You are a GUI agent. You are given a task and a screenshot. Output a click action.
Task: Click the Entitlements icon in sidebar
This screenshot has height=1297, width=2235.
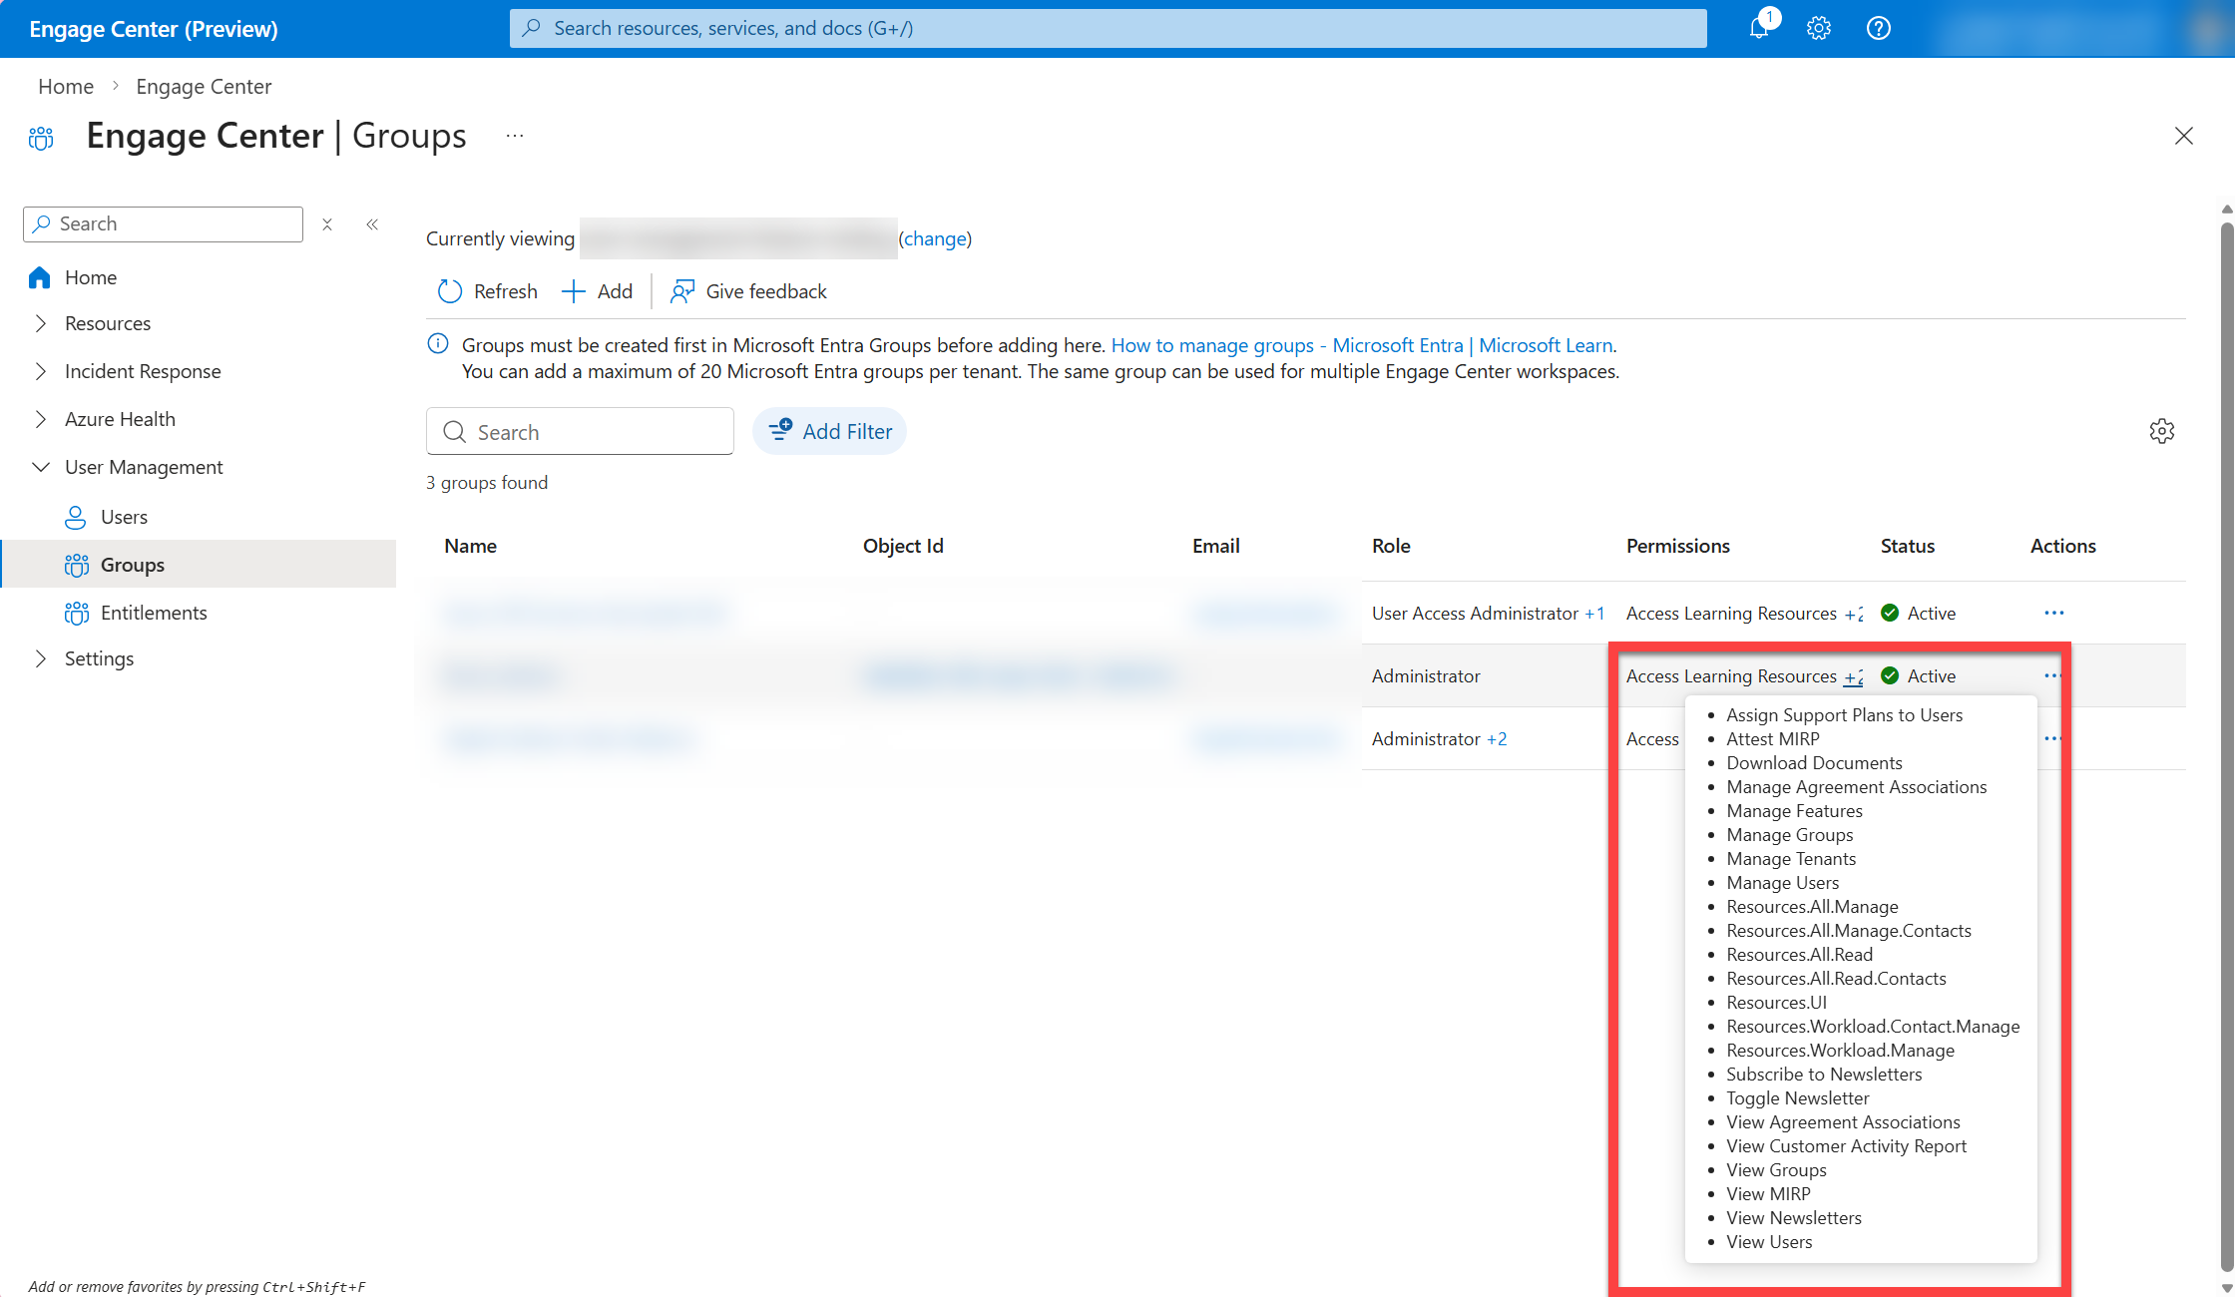77,613
